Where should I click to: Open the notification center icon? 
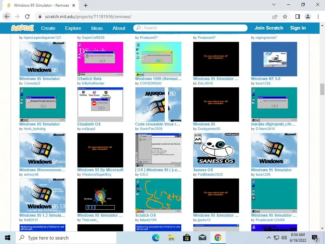point(315,238)
